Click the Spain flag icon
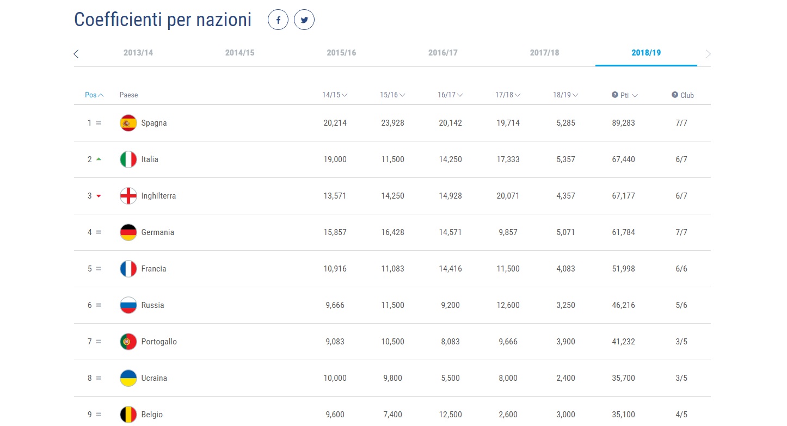 [128, 123]
